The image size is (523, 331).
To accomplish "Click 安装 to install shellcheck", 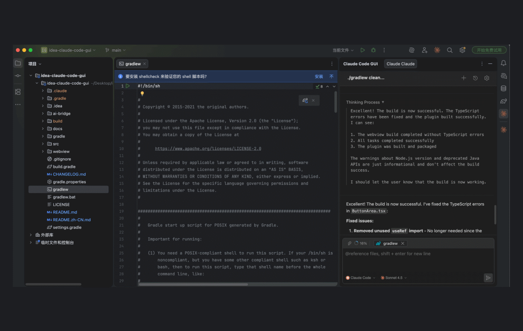I will pyautogui.click(x=319, y=76).
